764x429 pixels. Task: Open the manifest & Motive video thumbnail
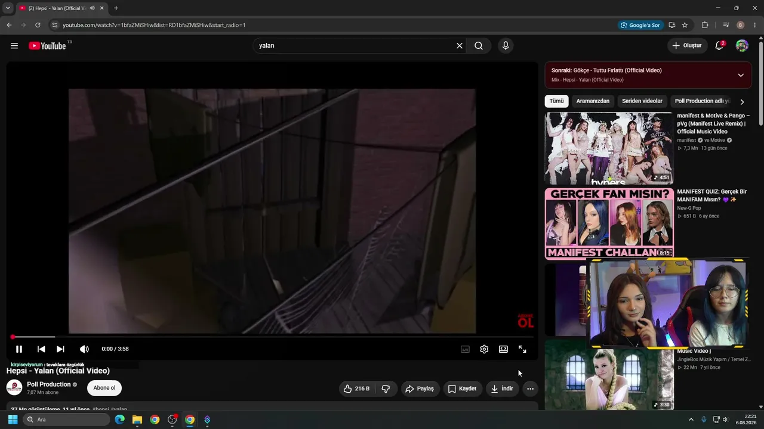(609, 148)
